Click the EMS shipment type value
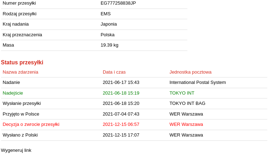The width and height of the screenshot is (268, 160). (106, 14)
